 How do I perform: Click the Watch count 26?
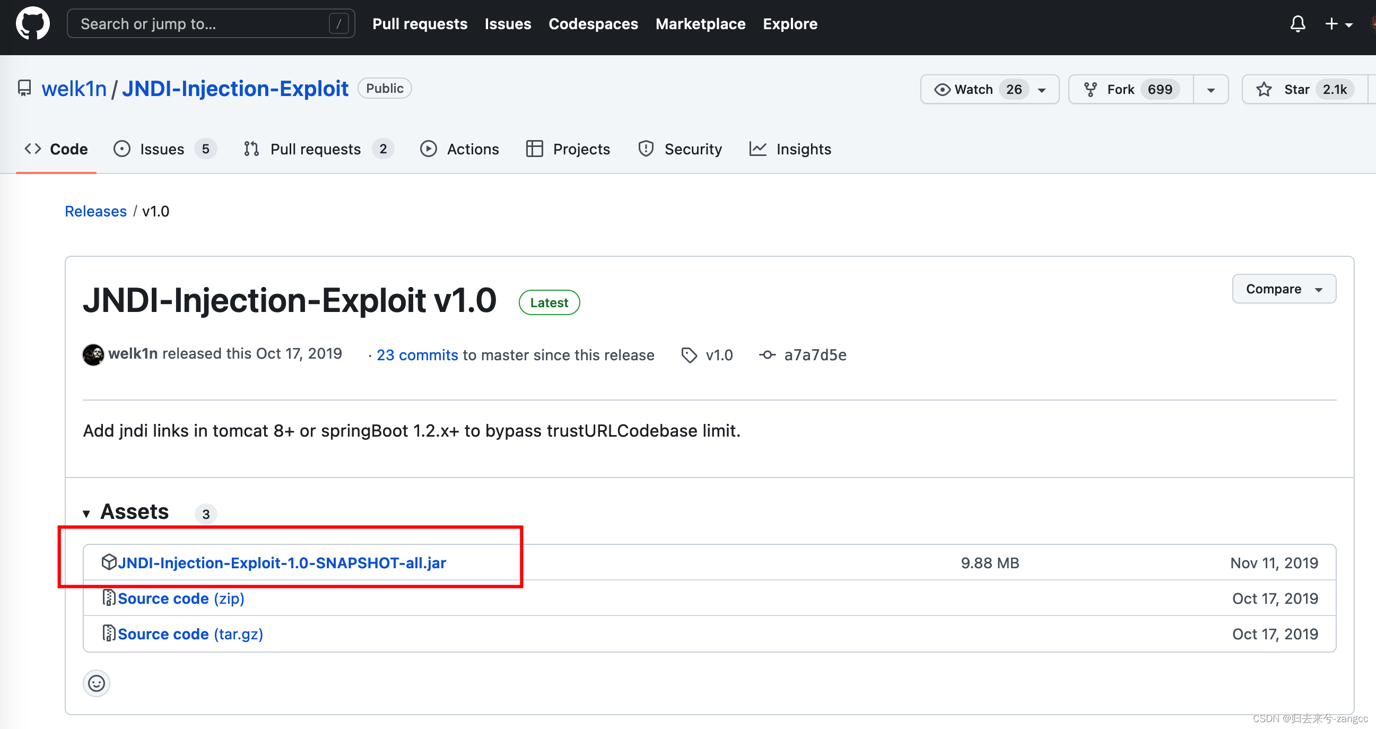coord(1014,89)
